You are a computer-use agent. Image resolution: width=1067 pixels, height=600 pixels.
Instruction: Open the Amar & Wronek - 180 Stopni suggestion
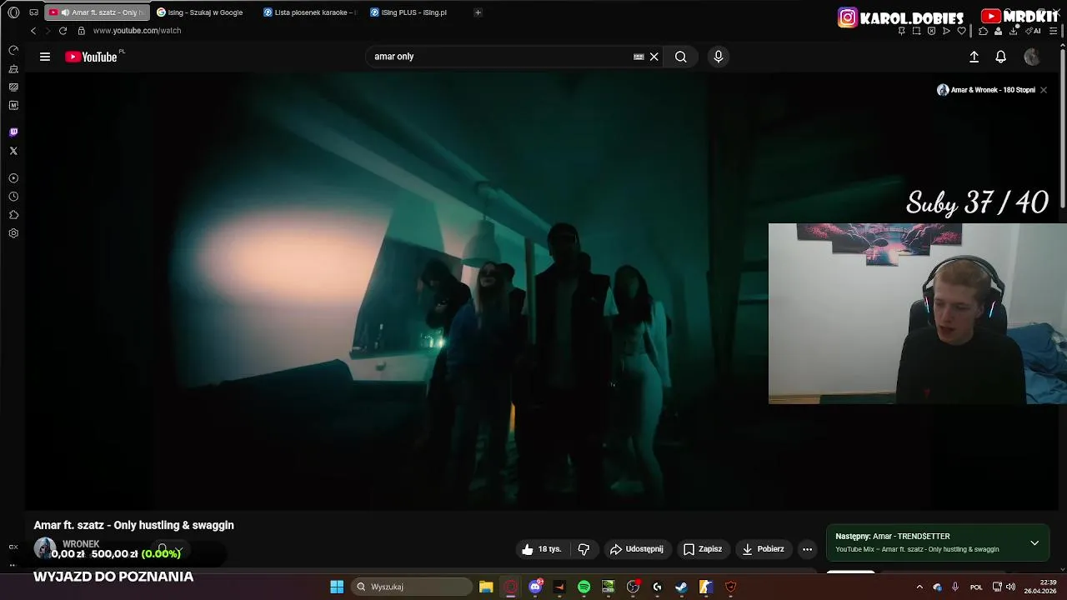click(984, 90)
